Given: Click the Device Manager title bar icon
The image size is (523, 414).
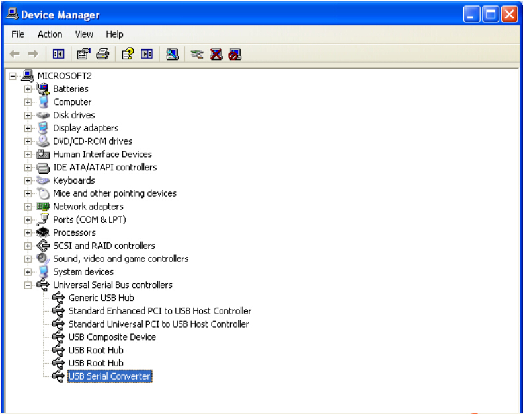Looking at the screenshot, I should [12, 14].
